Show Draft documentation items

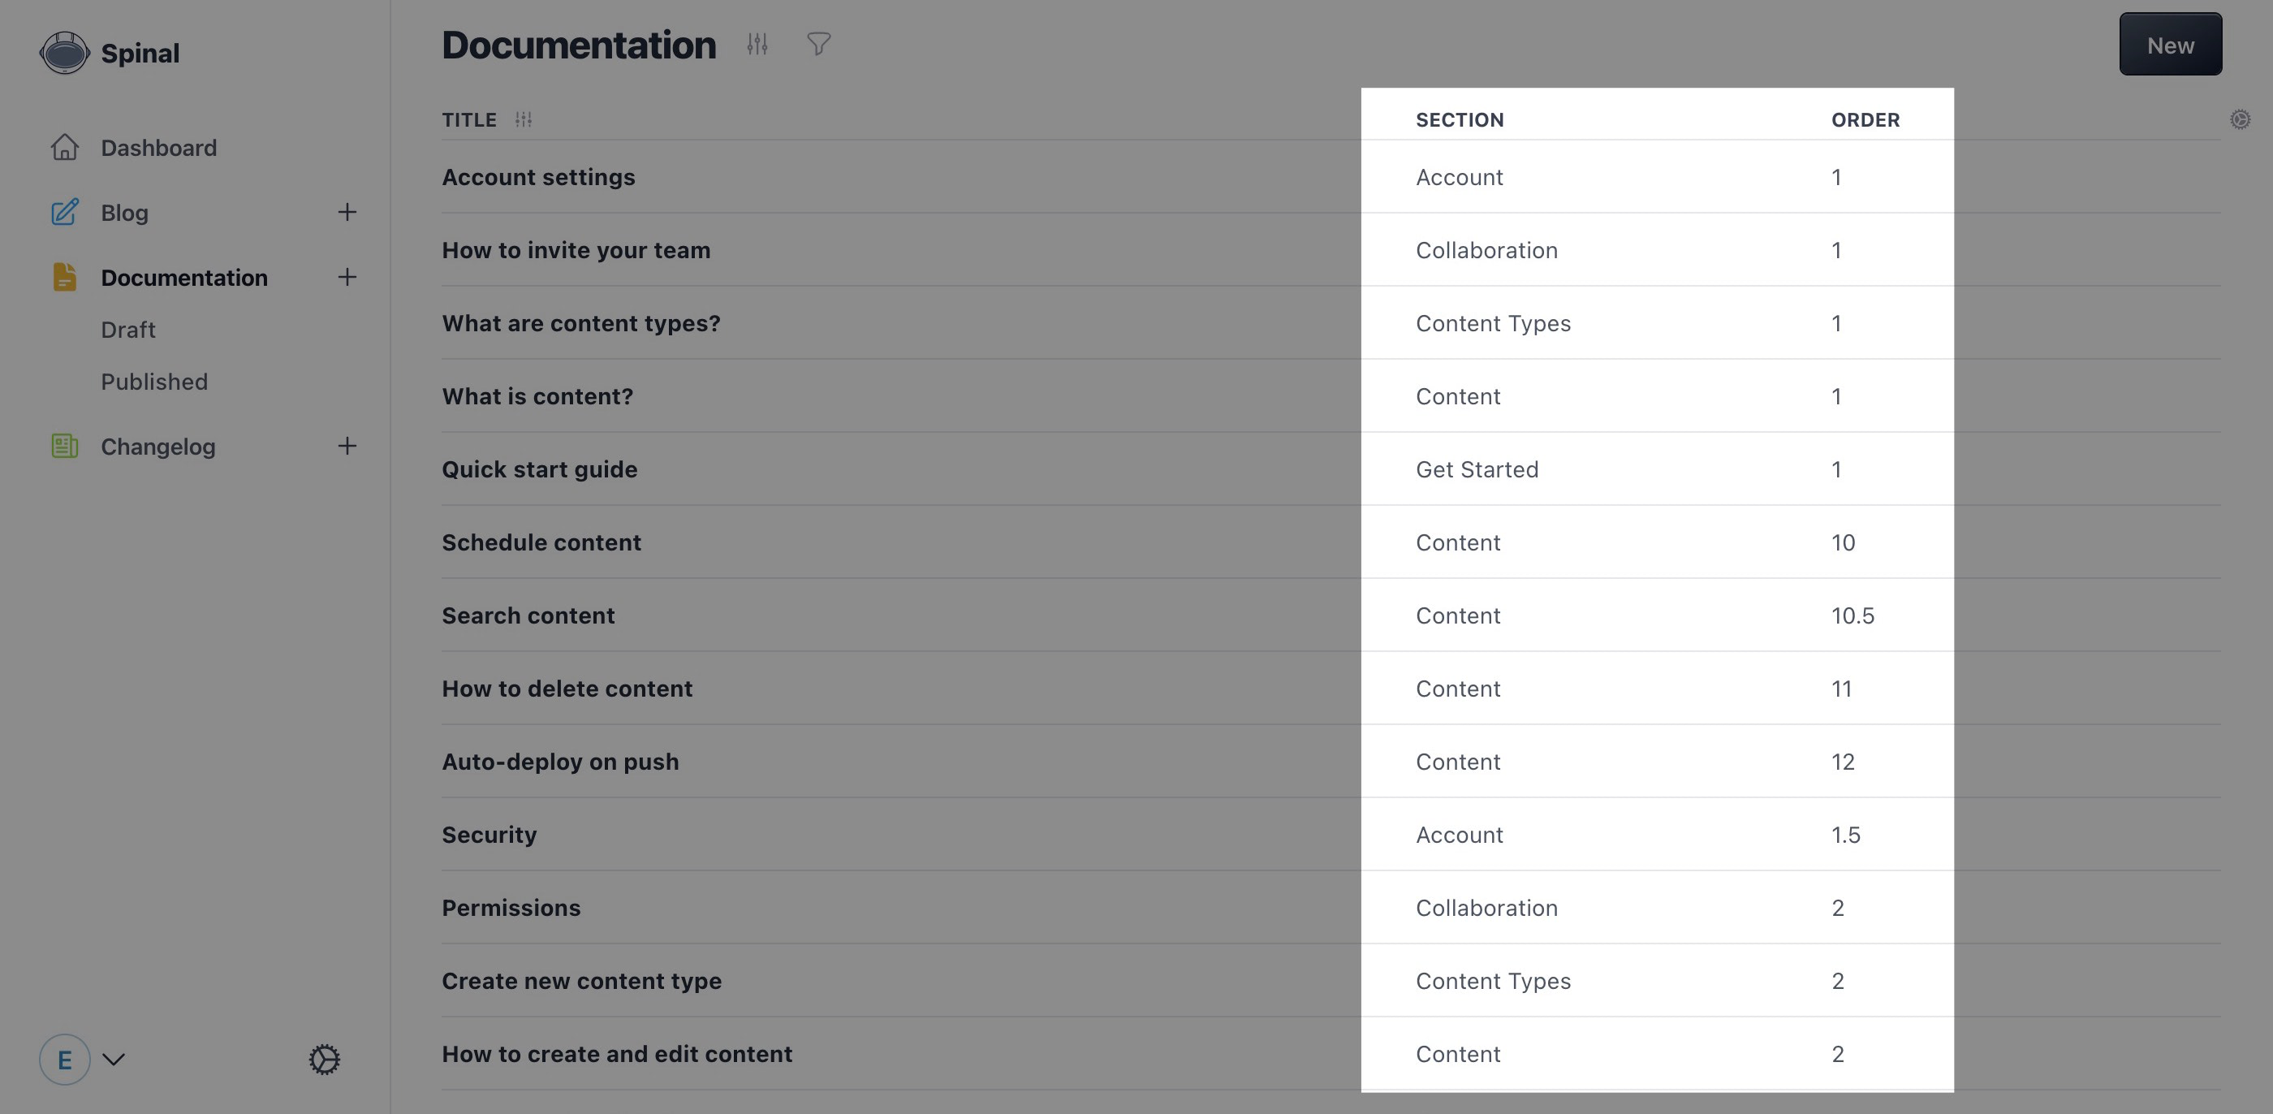click(x=128, y=330)
